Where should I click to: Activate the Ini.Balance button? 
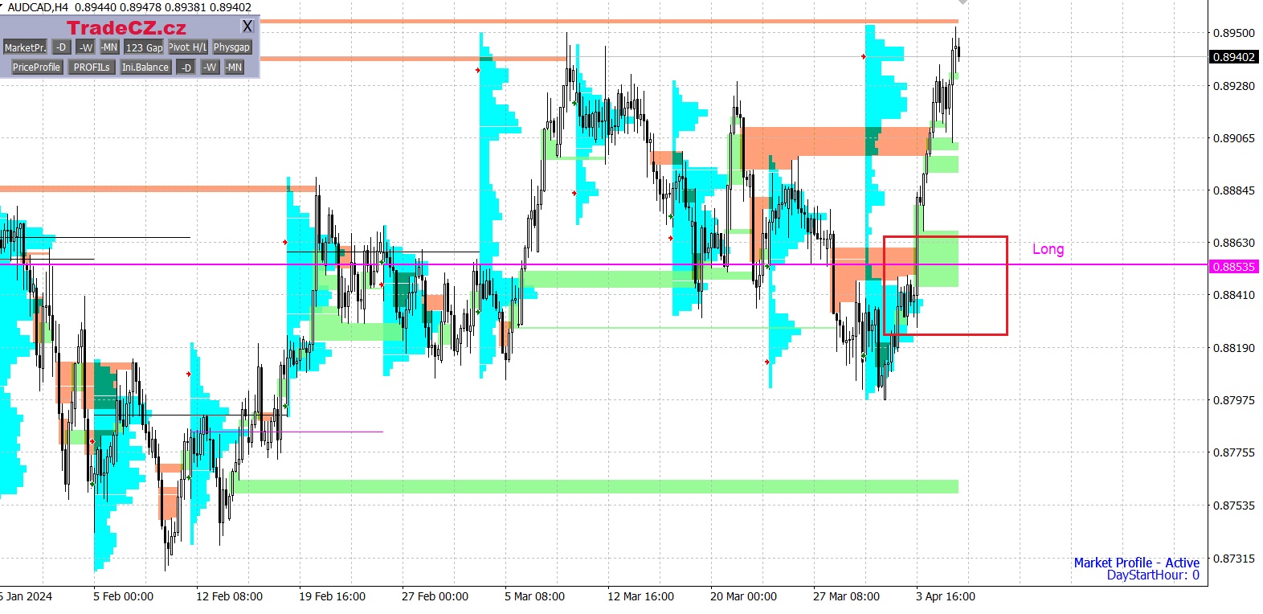coord(145,68)
